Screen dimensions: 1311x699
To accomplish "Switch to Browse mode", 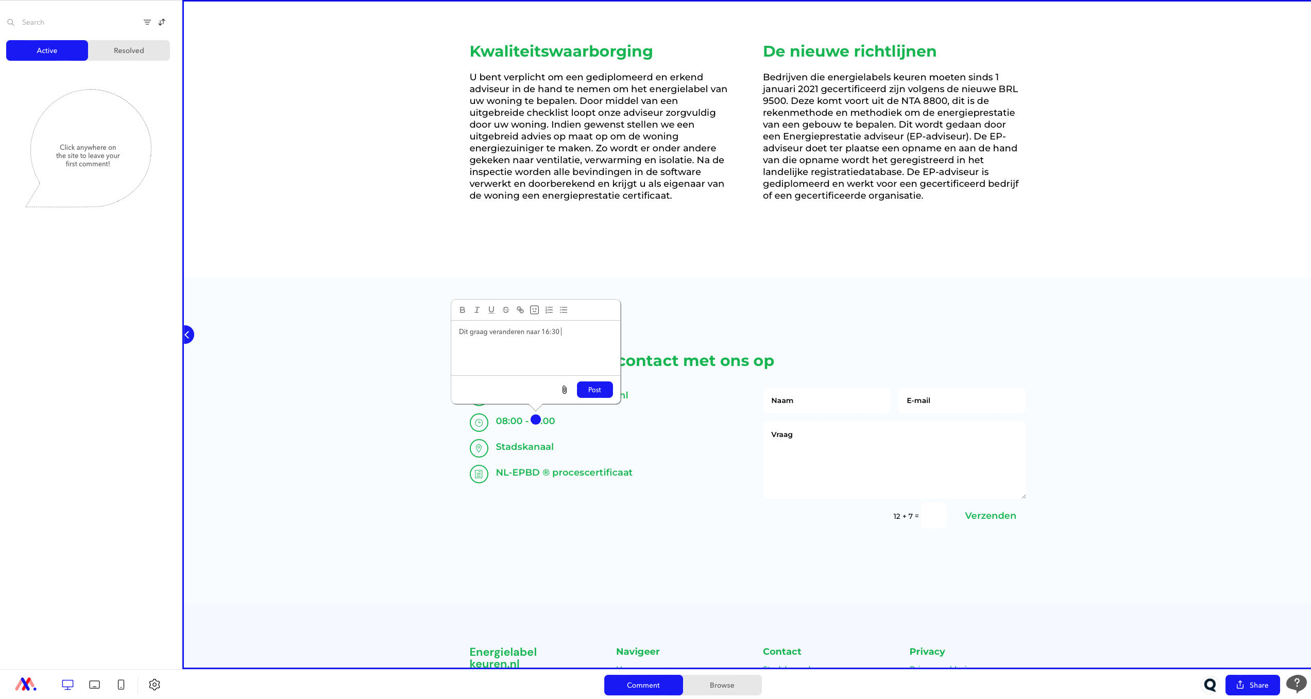I will tap(722, 685).
